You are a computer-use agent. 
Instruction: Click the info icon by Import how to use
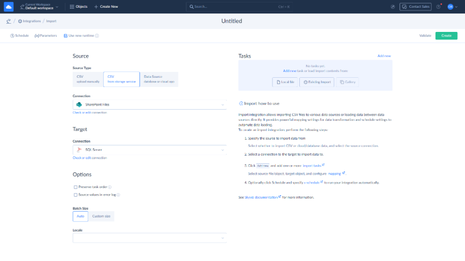pyautogui.click(x=241, y=103)
